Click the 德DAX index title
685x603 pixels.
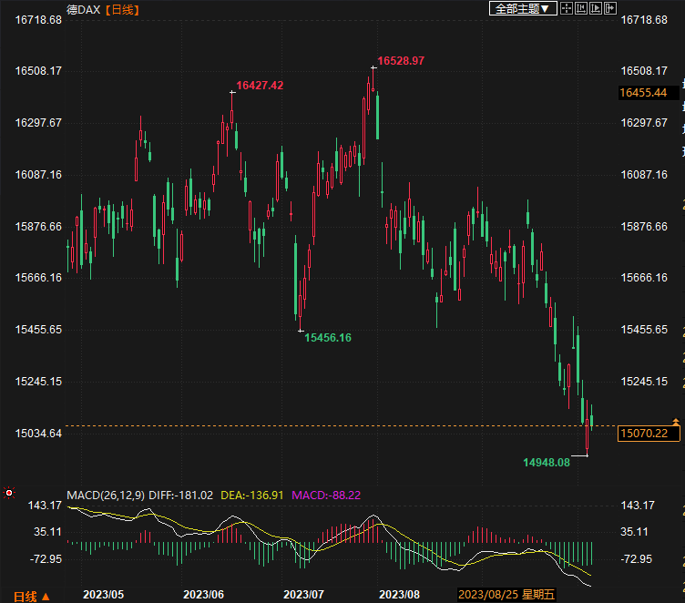click(x=84, y=10)
